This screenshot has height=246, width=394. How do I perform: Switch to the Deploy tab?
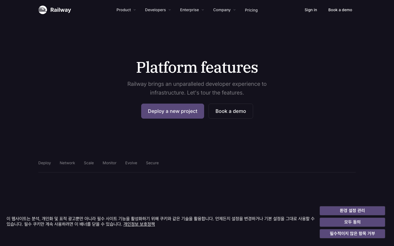(x=45, y=163)
